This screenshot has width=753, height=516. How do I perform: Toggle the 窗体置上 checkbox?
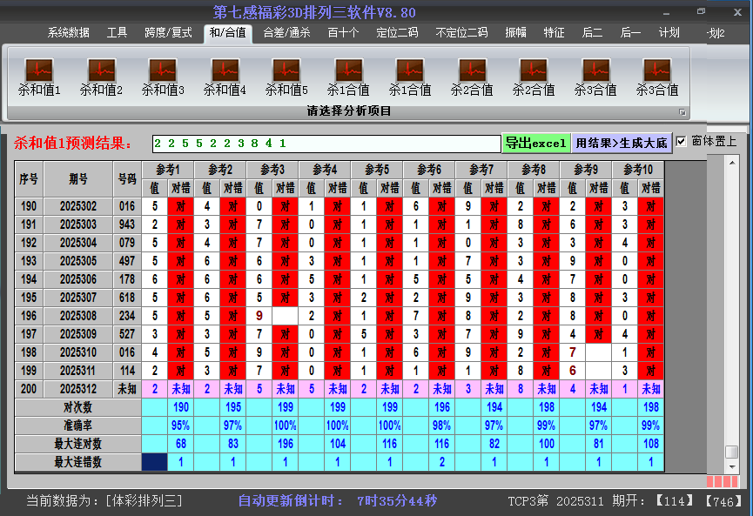coord(681,141)
